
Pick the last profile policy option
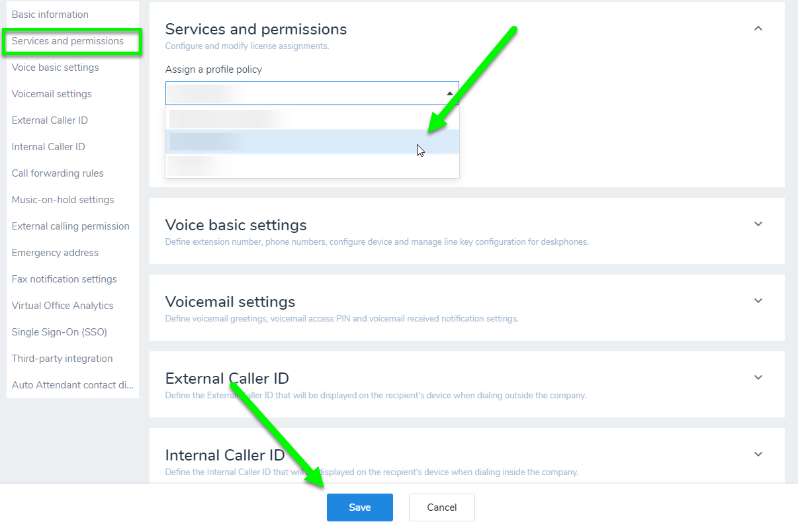pos(312,165)
